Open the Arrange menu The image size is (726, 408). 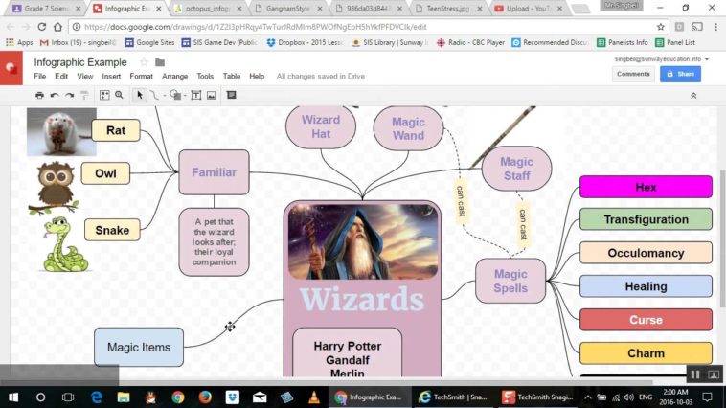coord(175,76)
